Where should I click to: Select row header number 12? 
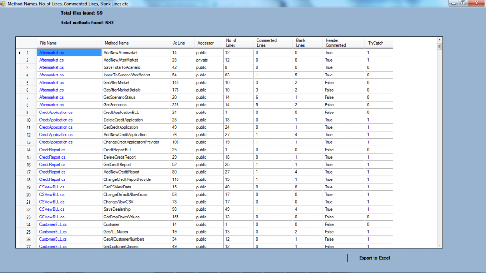point(27,135)
